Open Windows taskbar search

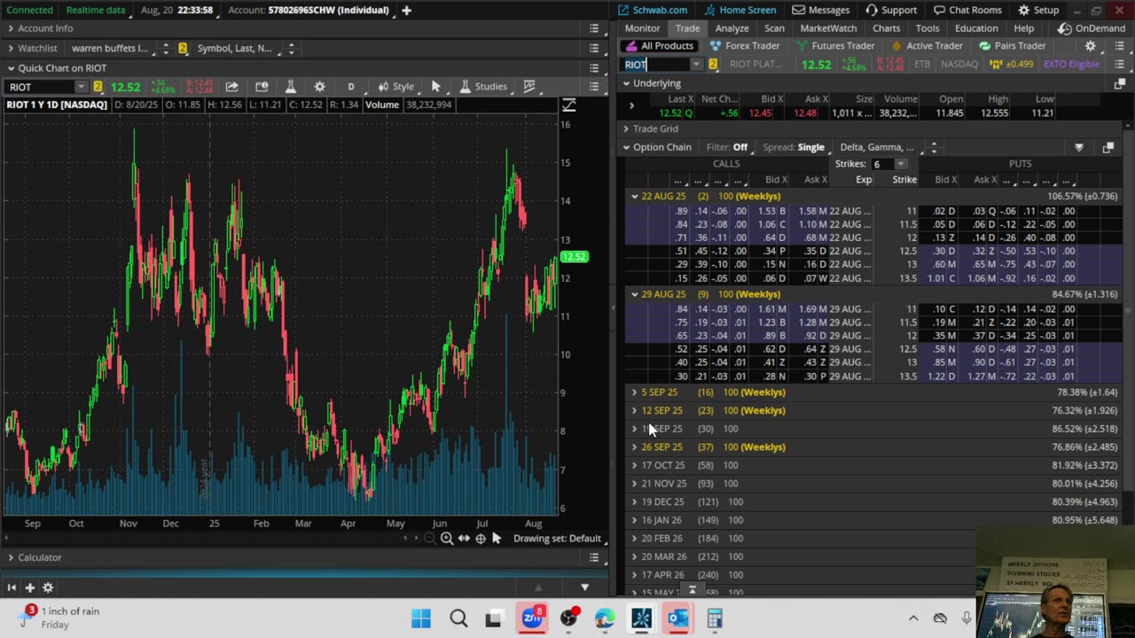coord(458,619)
